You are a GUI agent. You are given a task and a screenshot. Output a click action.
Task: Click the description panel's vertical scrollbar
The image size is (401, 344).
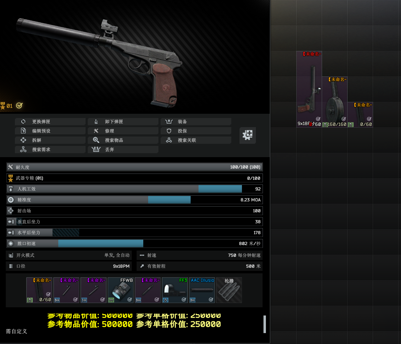click(264, 324)
